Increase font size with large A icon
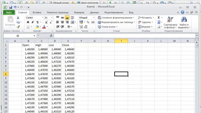 coord(46,22)
